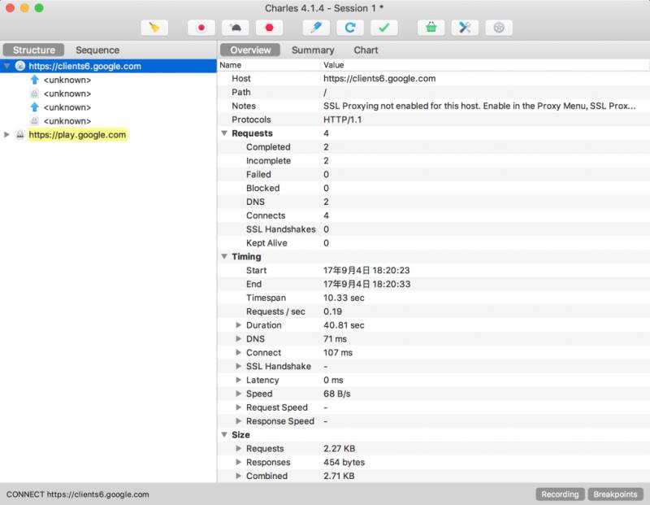
Task: Open Settings with the gear toolbar icon
Action: [499, 28]
